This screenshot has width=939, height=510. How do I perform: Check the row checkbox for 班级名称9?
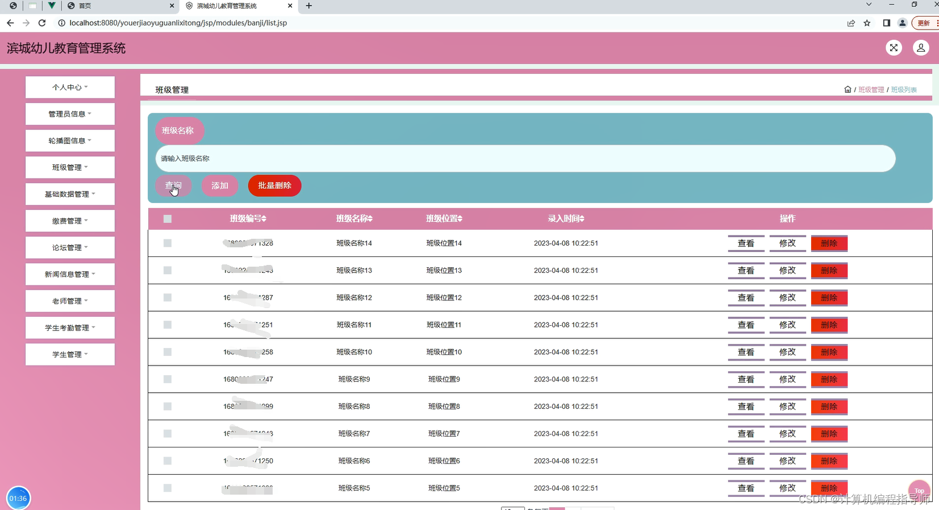click(168, 379)
